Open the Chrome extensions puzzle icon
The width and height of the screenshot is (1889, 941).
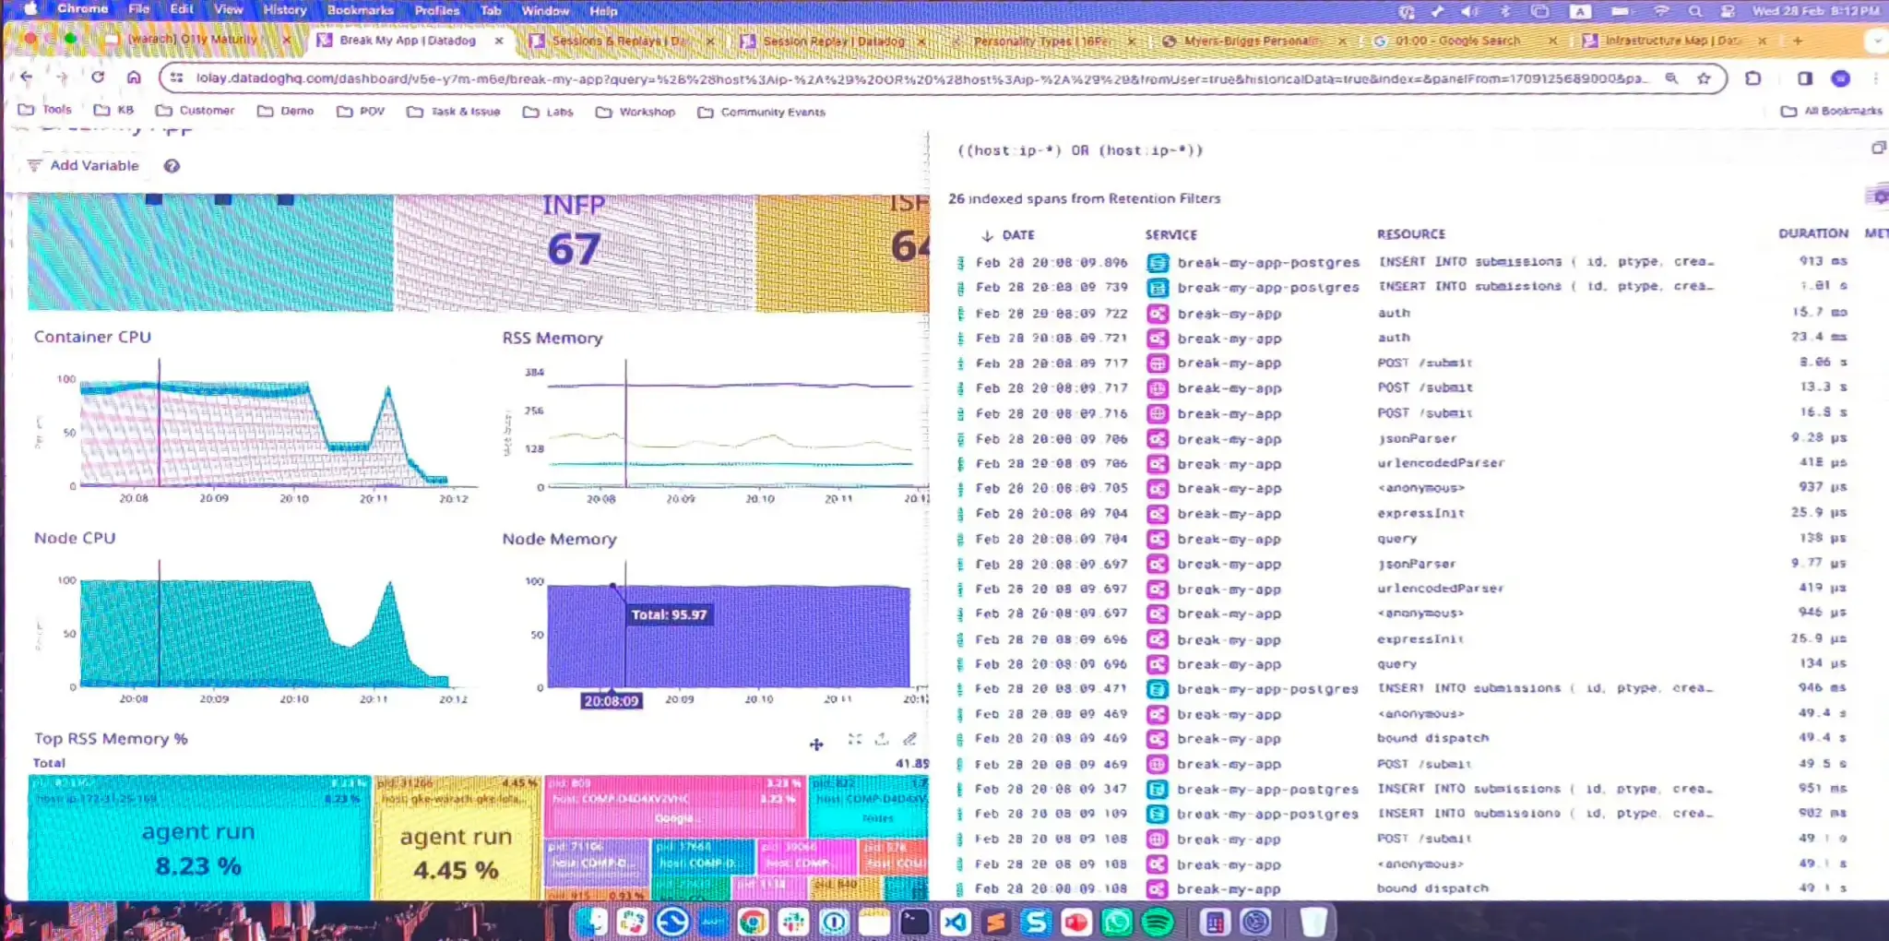[1753, 78]
